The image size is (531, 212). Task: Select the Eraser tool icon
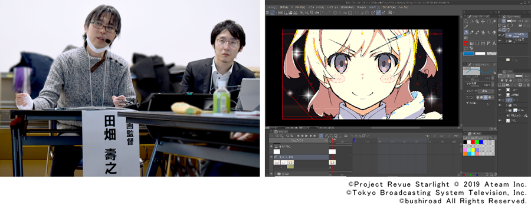click(494, 33)
